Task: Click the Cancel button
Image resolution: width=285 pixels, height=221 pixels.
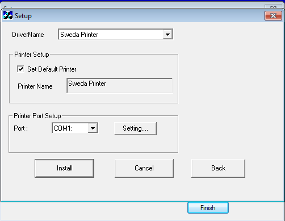Action: (144, 168)
